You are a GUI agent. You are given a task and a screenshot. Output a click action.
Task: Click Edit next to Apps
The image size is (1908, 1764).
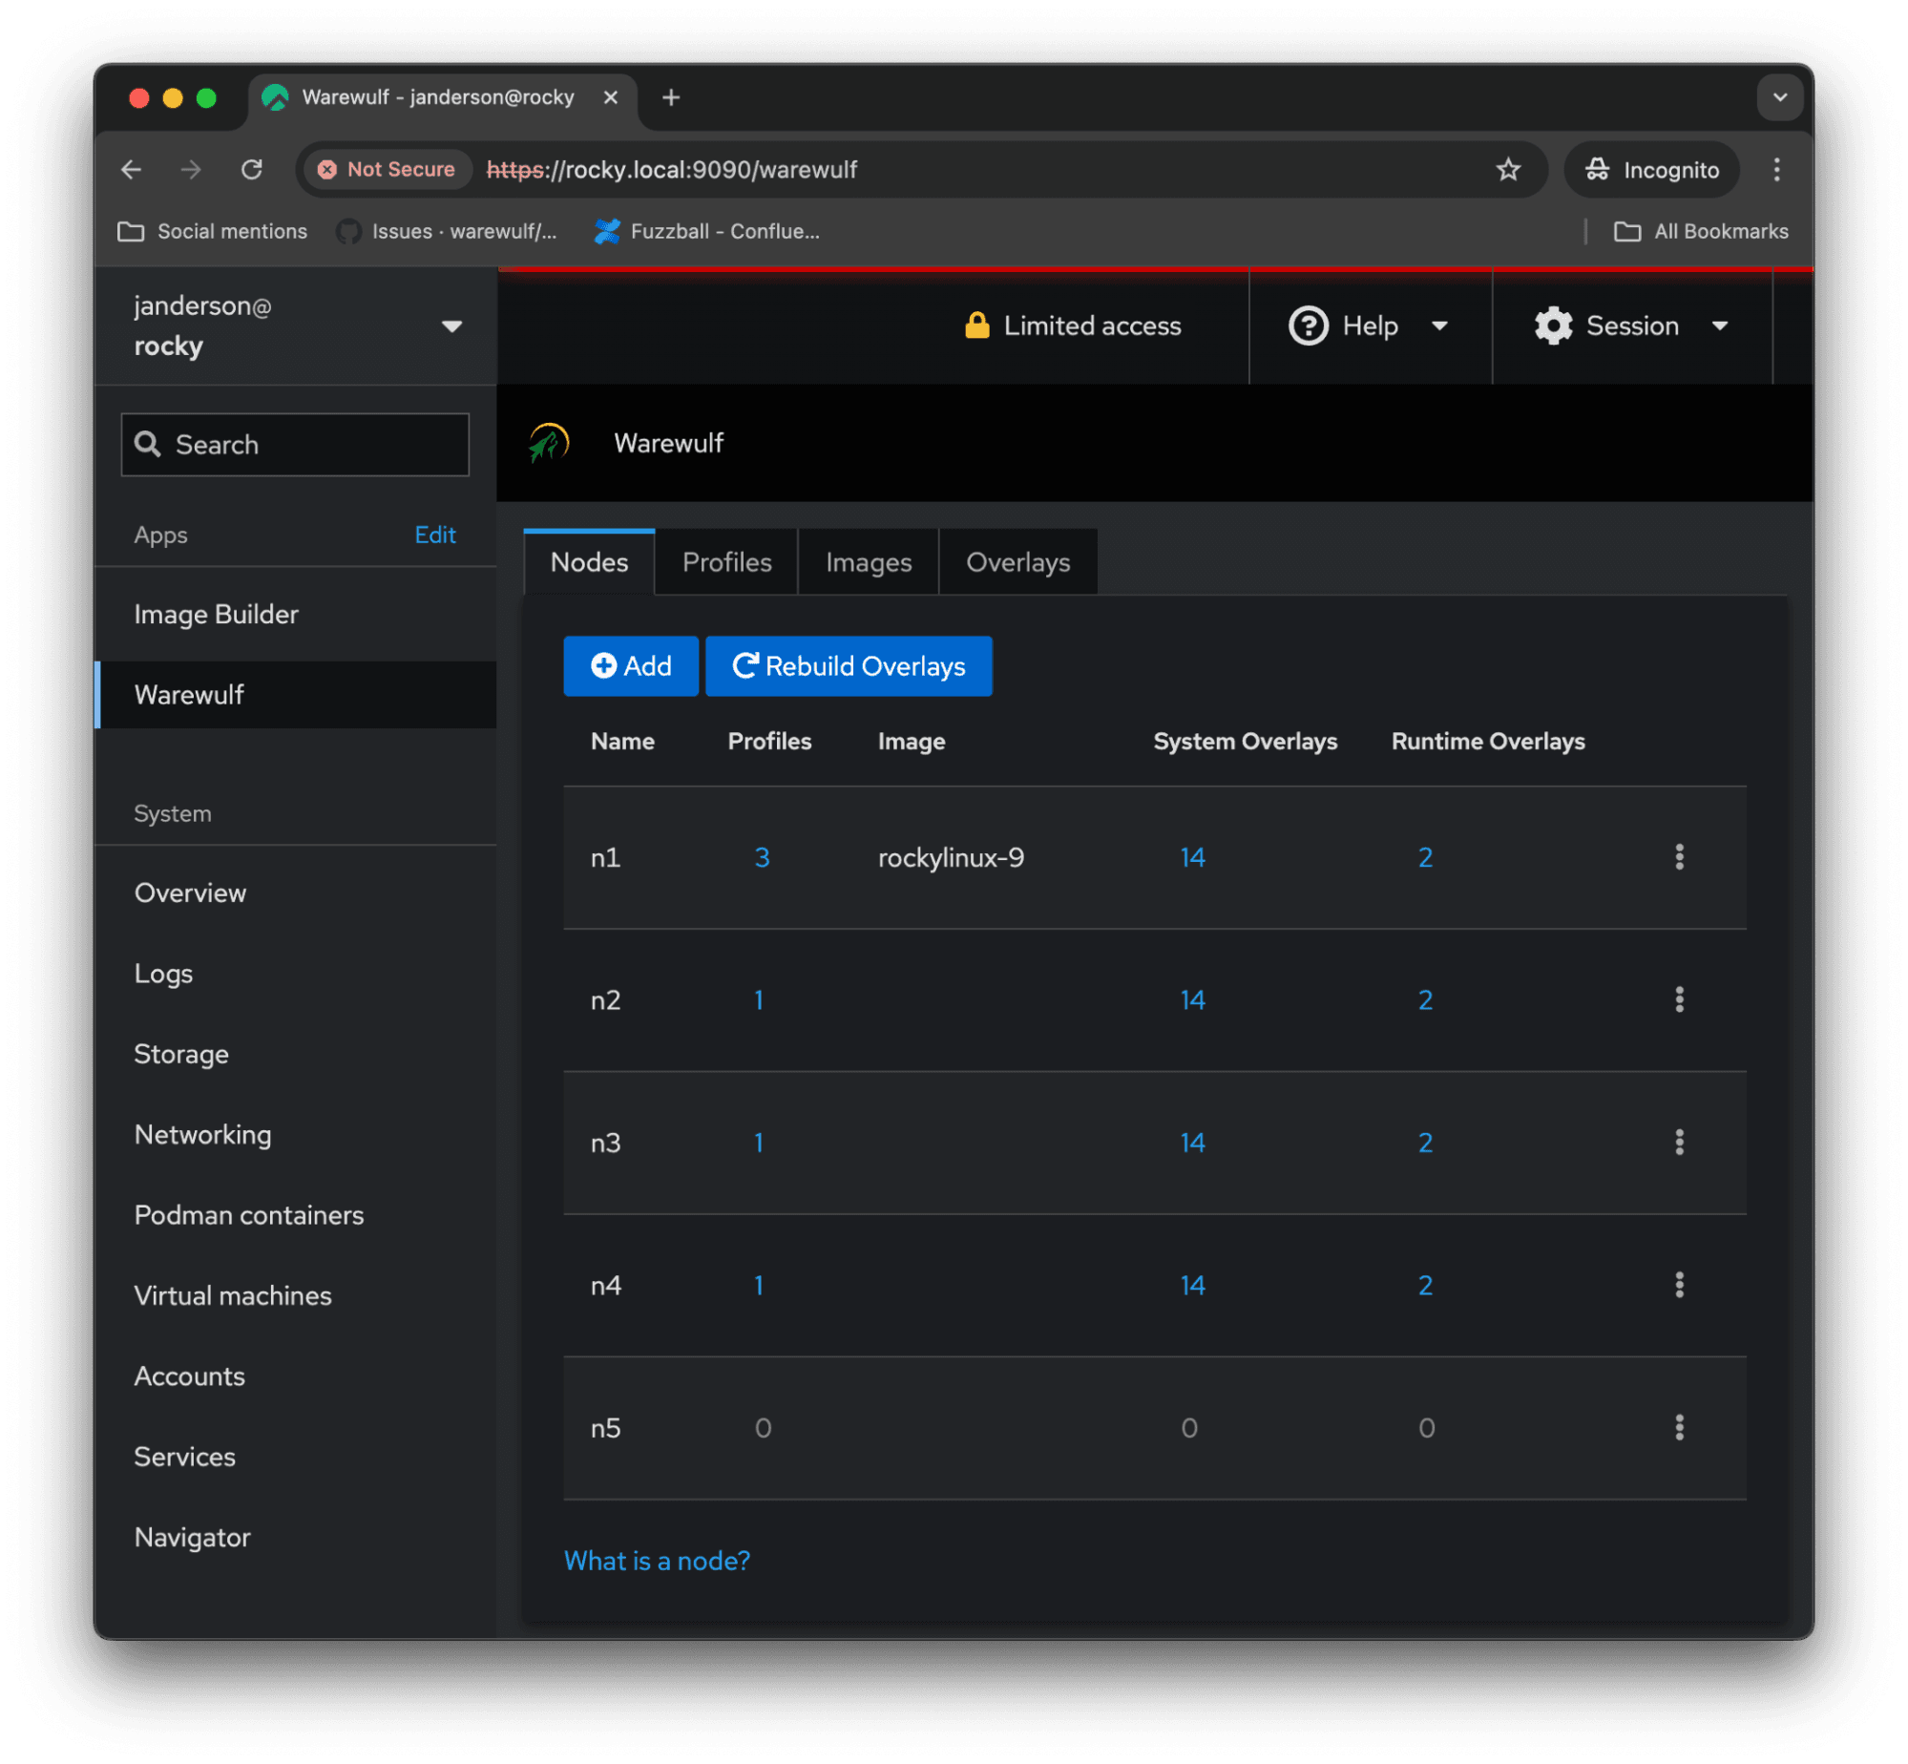coord(435,535)
